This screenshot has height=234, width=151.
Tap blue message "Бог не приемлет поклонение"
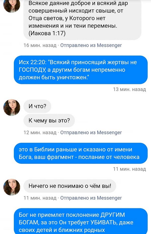point(81,221)
